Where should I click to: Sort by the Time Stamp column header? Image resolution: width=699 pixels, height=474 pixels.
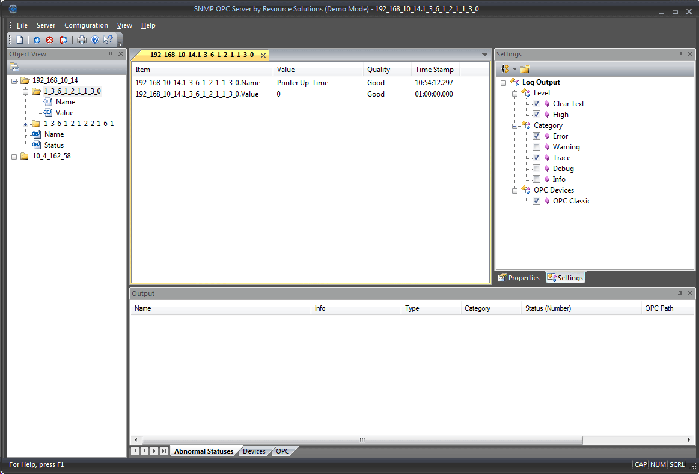pyautogui.click(x=434, y=70)
